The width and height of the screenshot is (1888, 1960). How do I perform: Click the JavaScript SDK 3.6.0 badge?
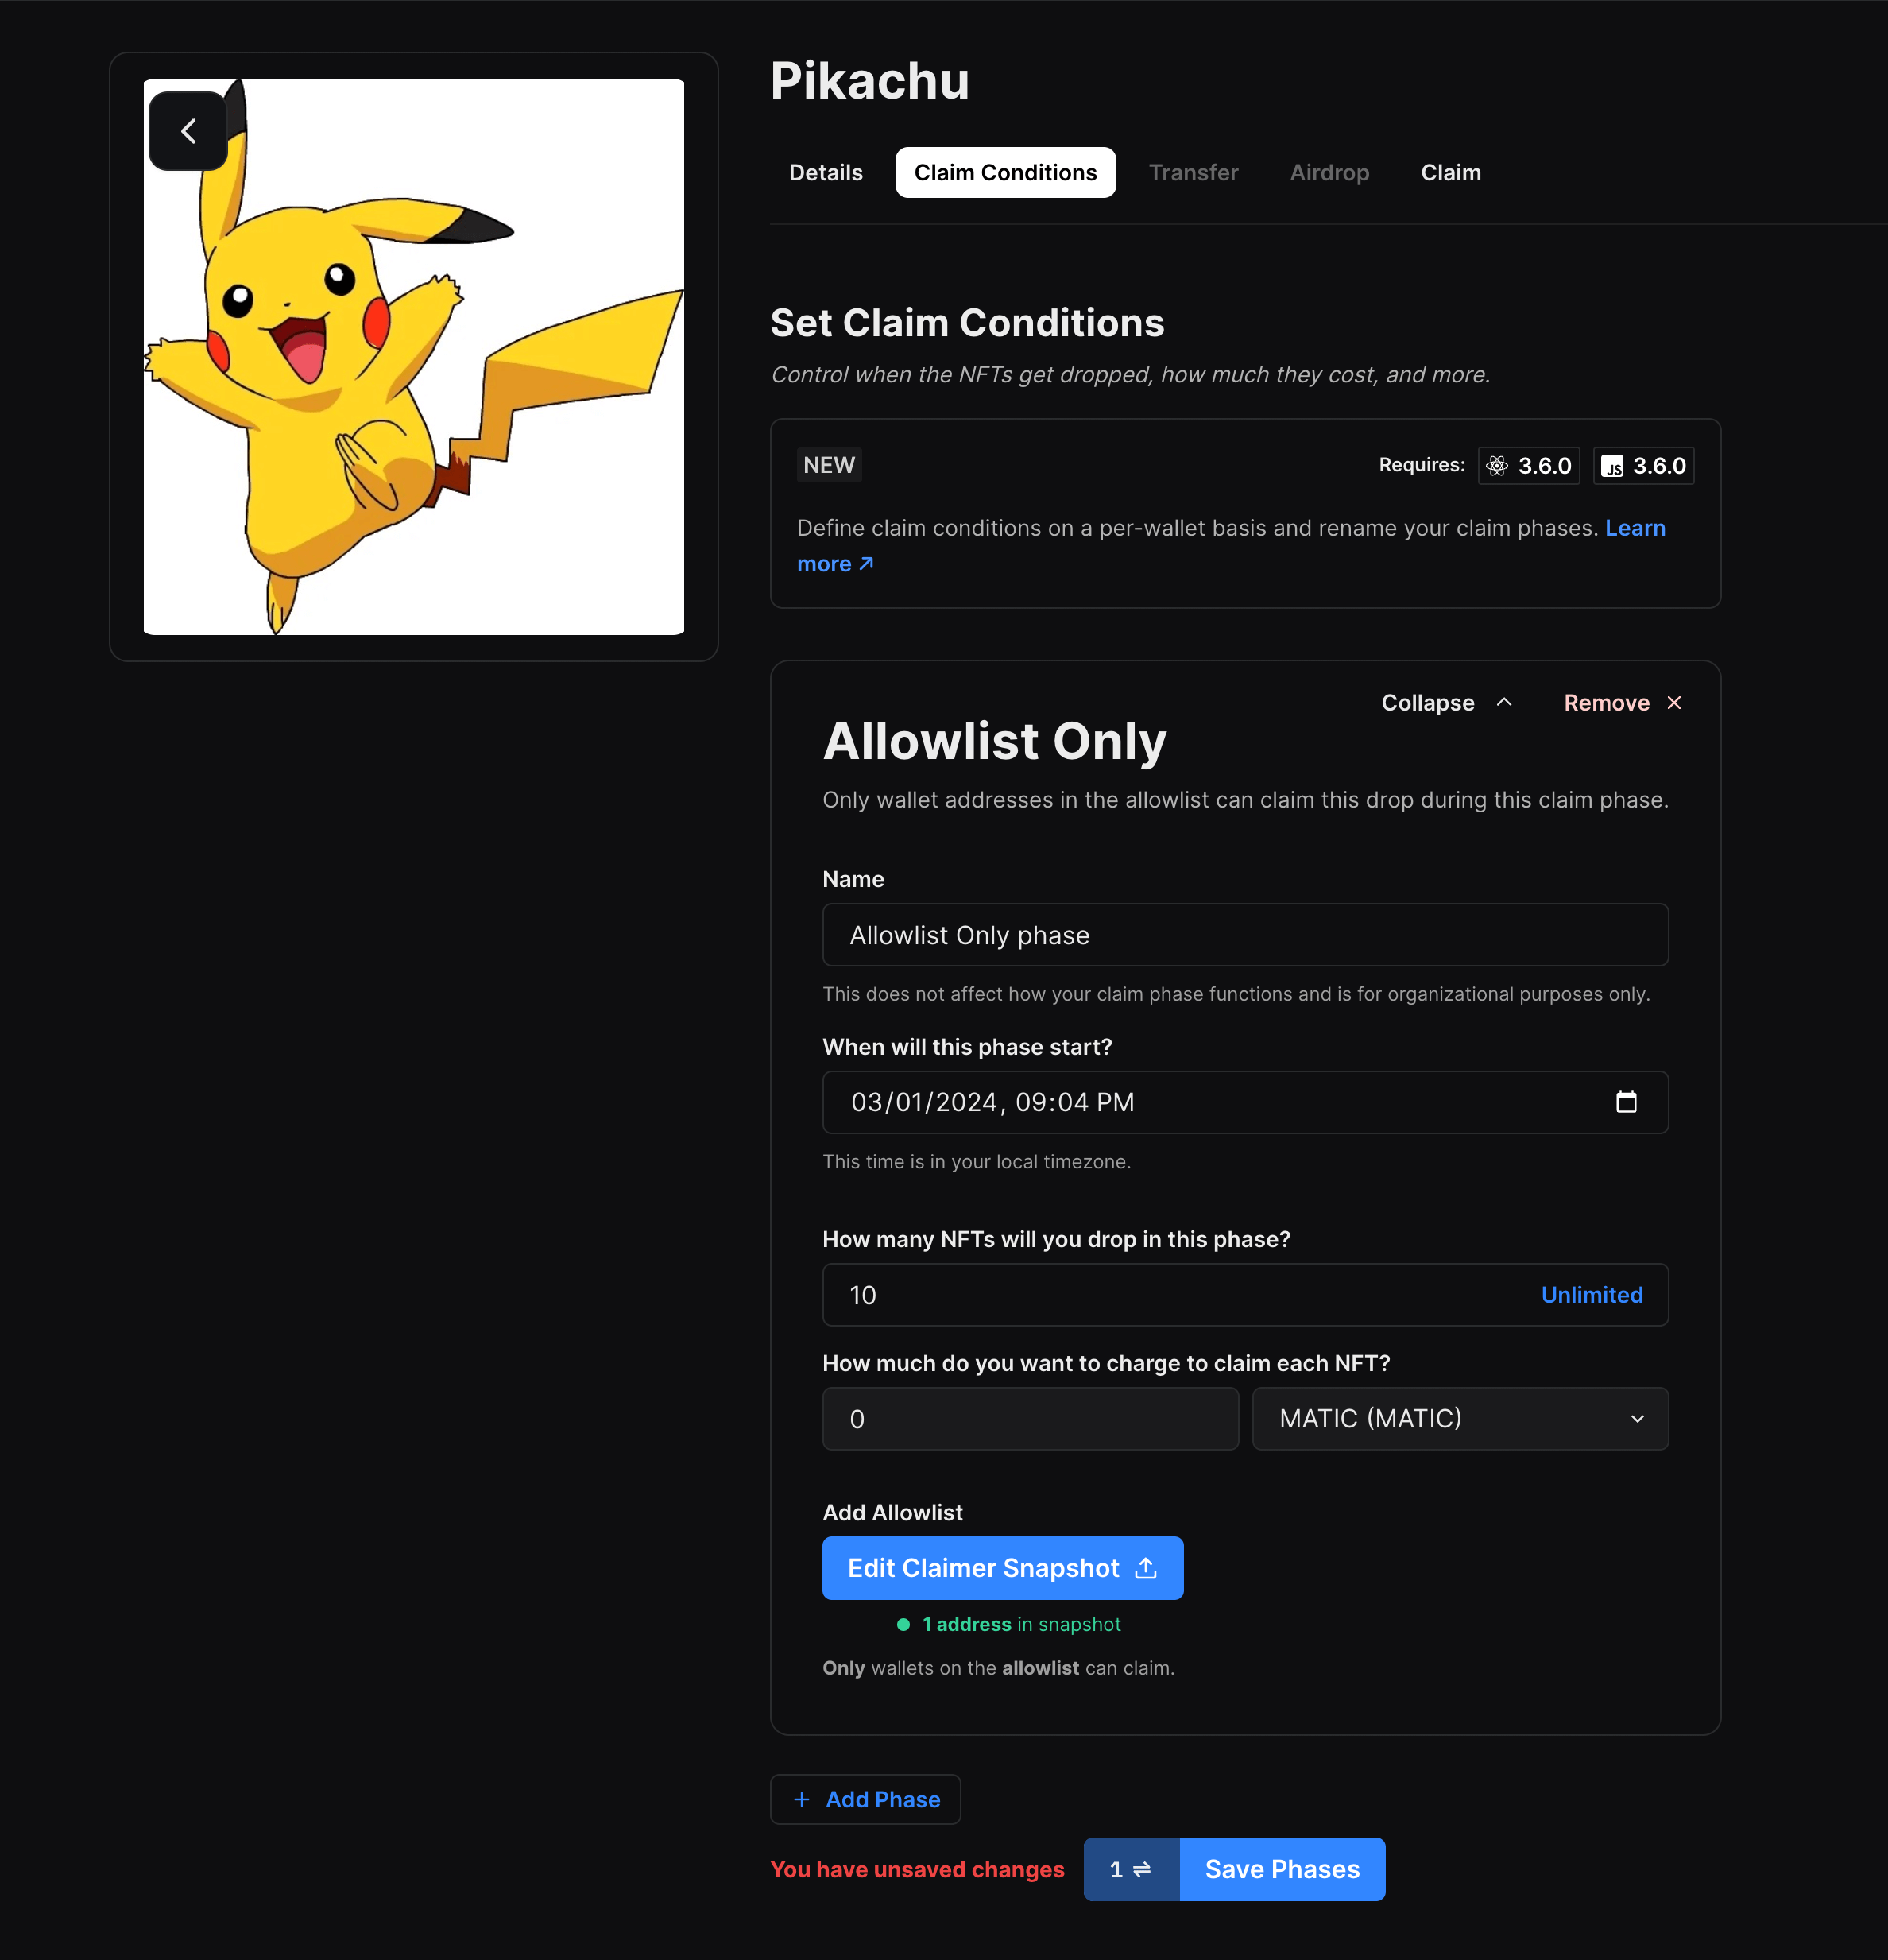coord(1644,466)
